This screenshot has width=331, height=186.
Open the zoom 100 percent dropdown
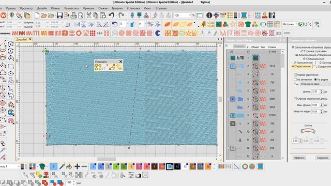[x=190, y=16]
